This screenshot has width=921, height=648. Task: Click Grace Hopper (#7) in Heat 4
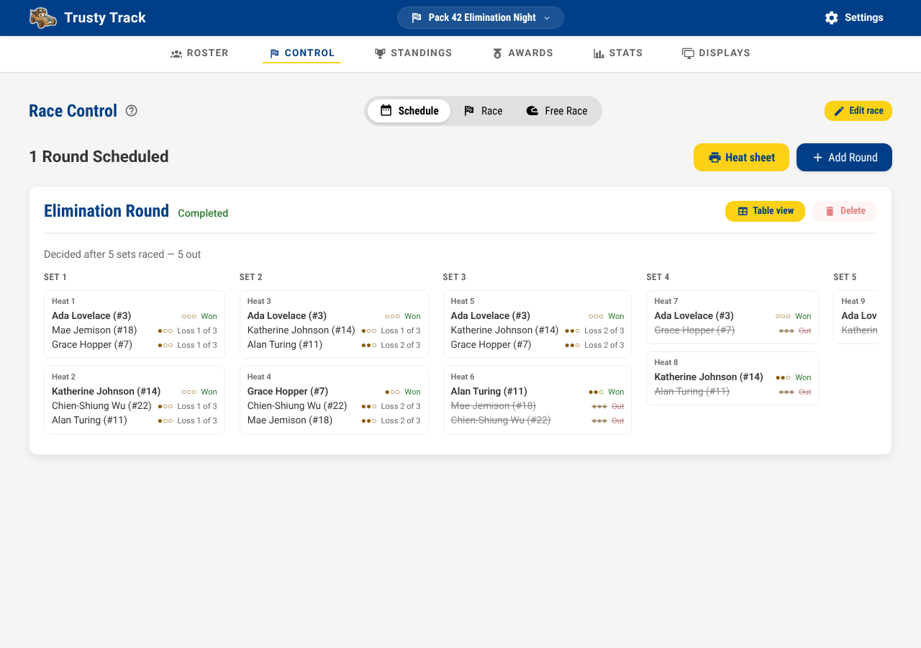pyautogui.click(x=288, y=392)
